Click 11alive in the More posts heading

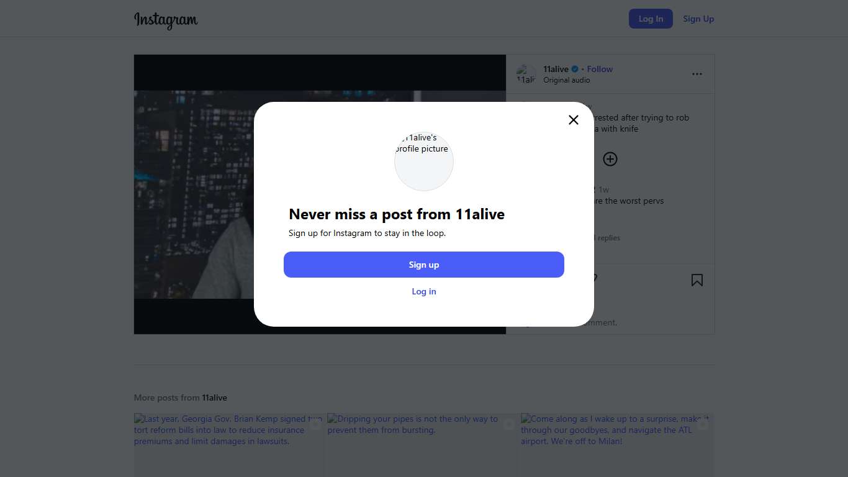click(x=214, y=397)
